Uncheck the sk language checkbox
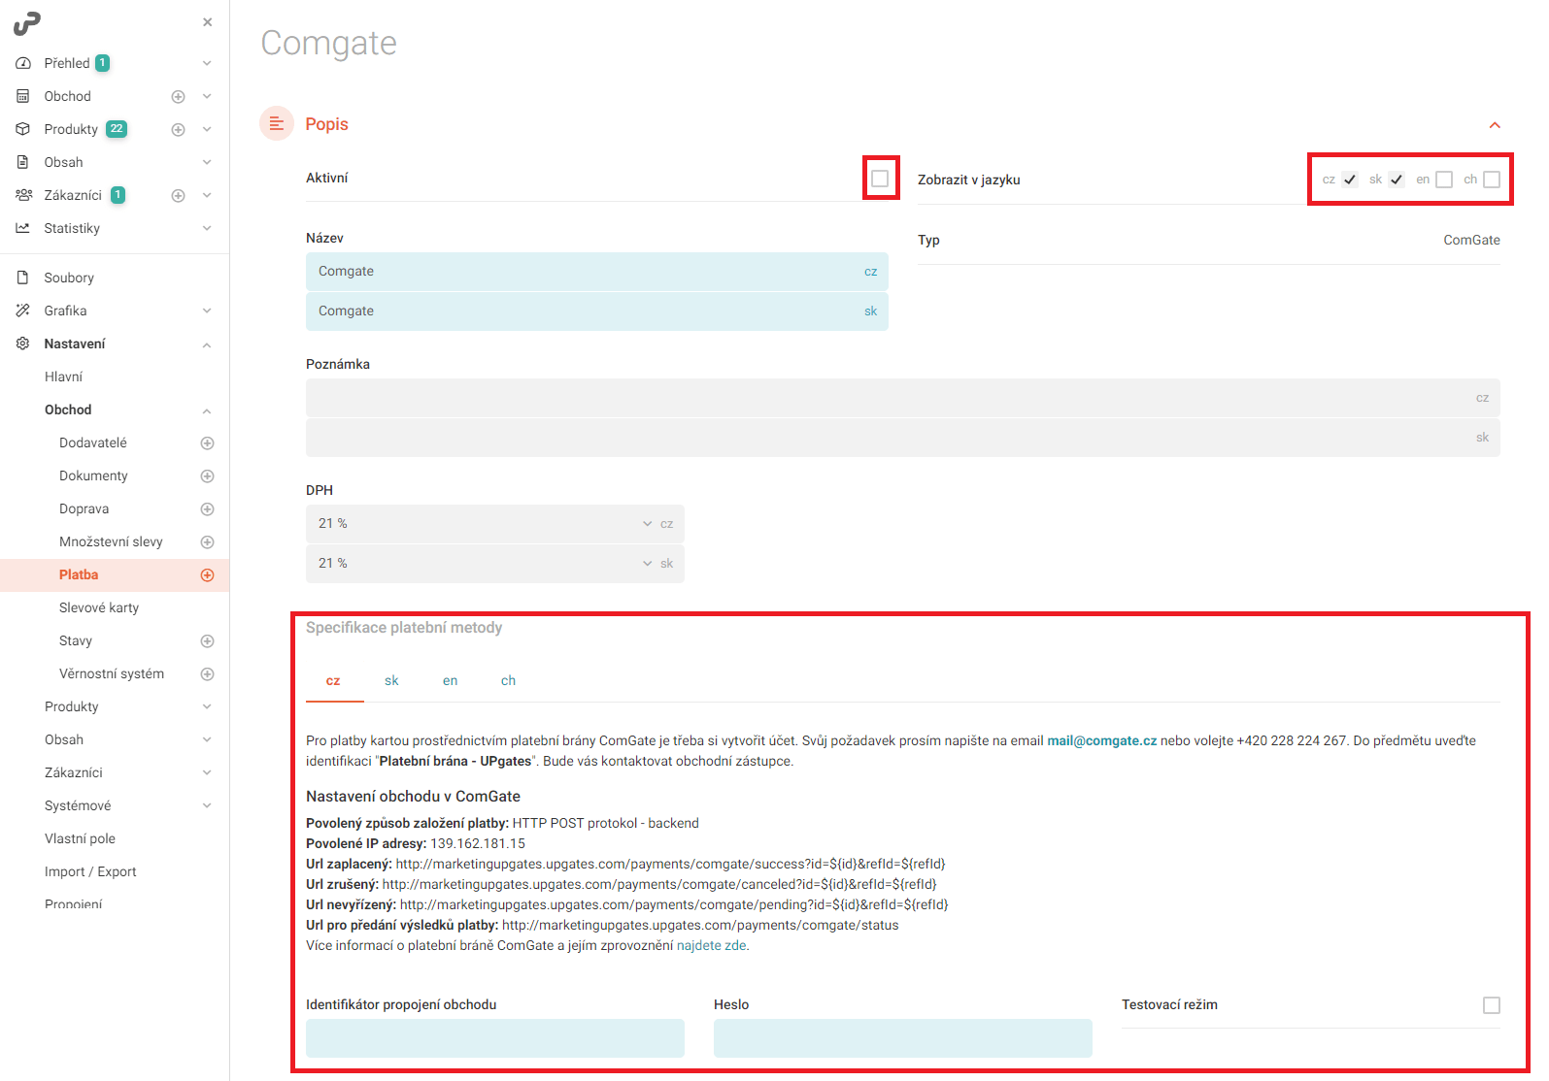The image size is (1549, 1081). click(1397, 180)
